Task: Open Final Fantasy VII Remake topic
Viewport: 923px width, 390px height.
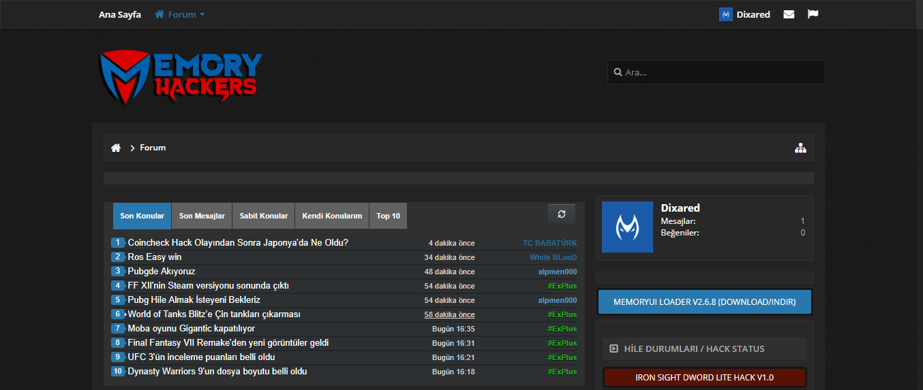Action: point(228,343)
